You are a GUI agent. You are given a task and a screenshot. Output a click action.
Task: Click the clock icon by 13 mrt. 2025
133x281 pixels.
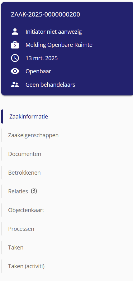(15, 58)
